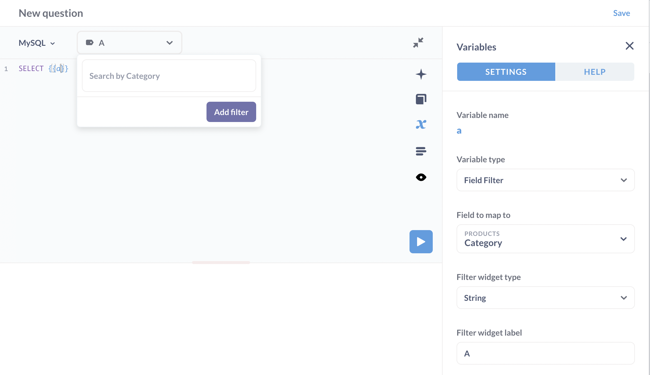Screen dimensions: 650x375
Task: Select the SETTINGS tab
Action: 506,72
